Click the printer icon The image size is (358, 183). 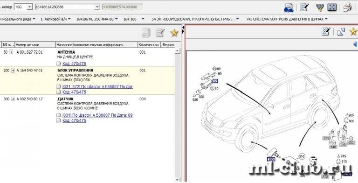tap(347, 7)
